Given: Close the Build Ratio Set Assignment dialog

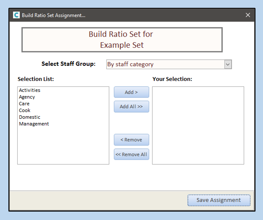Looking at the screenshot, I should [x=248, y=15].
